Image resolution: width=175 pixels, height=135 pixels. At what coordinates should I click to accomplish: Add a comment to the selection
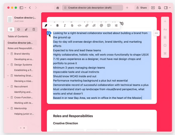tap(109, 26)
